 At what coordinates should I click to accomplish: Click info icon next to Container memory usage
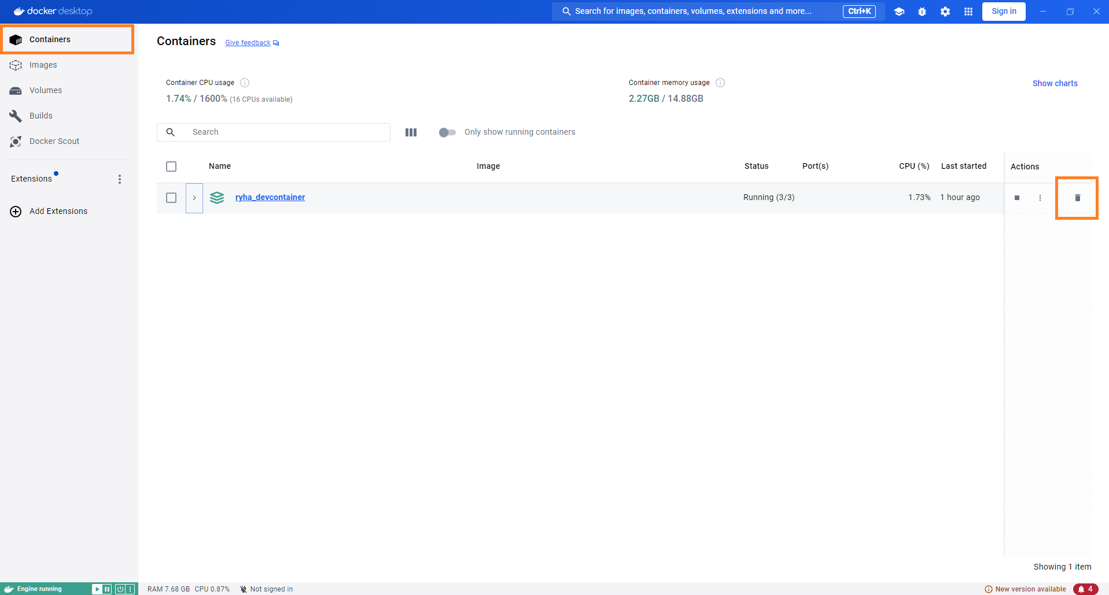[720, 83]
